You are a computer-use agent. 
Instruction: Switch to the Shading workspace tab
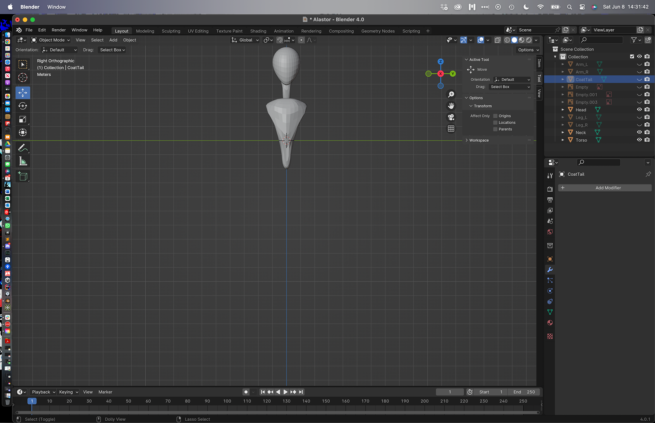[x=258, y=31]
